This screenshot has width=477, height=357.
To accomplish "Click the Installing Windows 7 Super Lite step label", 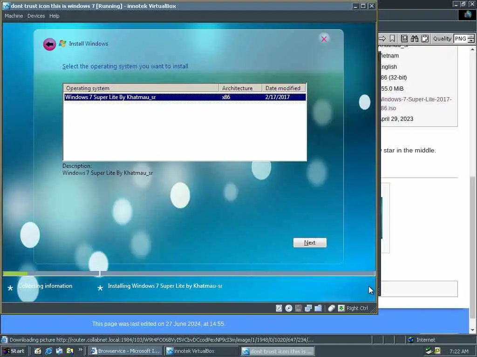I will coord(165,286).
